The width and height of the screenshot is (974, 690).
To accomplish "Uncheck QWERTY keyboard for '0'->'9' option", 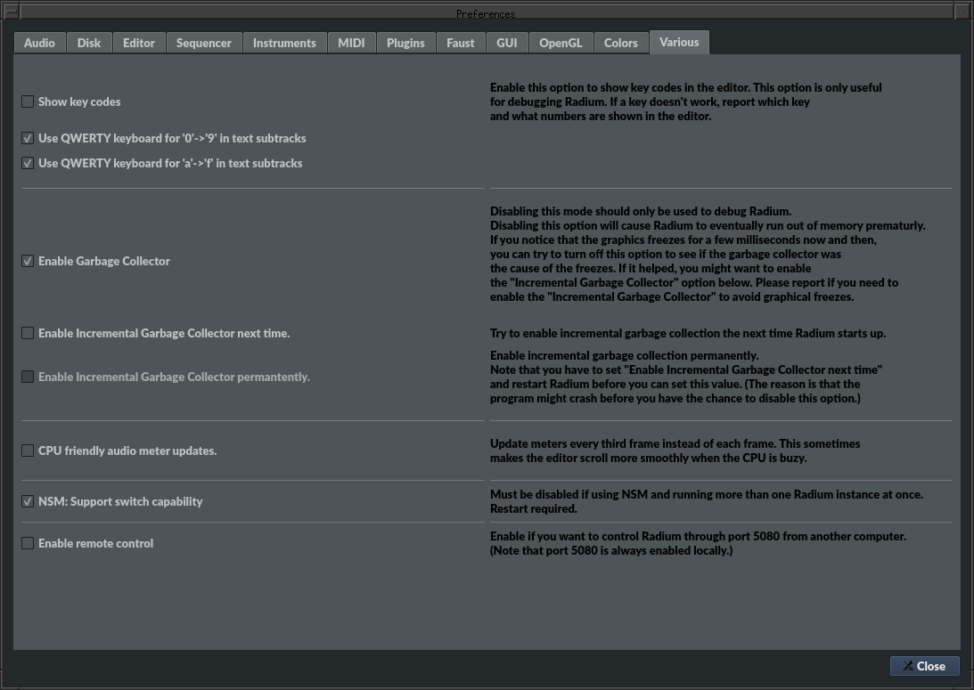I will pyautogui.click(x=28, y=138).
